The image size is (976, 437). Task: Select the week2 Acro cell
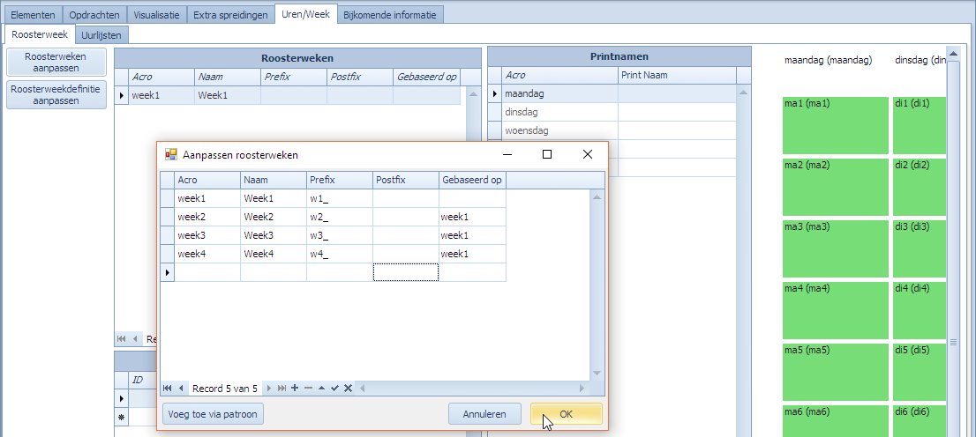207,217
